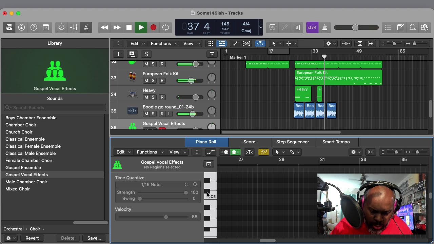Image resolution: width=434 pixels, height=244 pixels.
Task: Adjust the master volume slider
Action: 356,27
